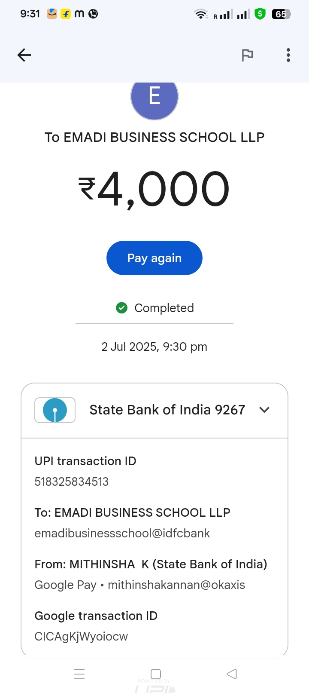Tap the Wi-Fi icon in status bar
Screen dimensions: 309x693
[x=201, y=14]
